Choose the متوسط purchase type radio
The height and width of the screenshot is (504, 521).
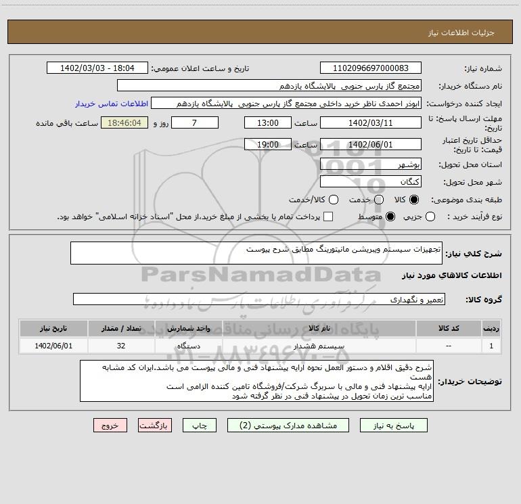point(390,216)
